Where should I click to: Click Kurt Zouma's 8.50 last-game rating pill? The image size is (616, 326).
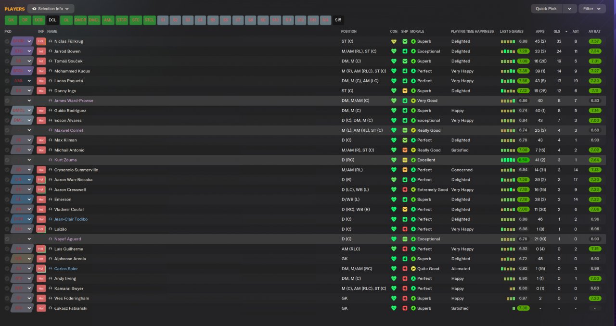tap(523, 160)
